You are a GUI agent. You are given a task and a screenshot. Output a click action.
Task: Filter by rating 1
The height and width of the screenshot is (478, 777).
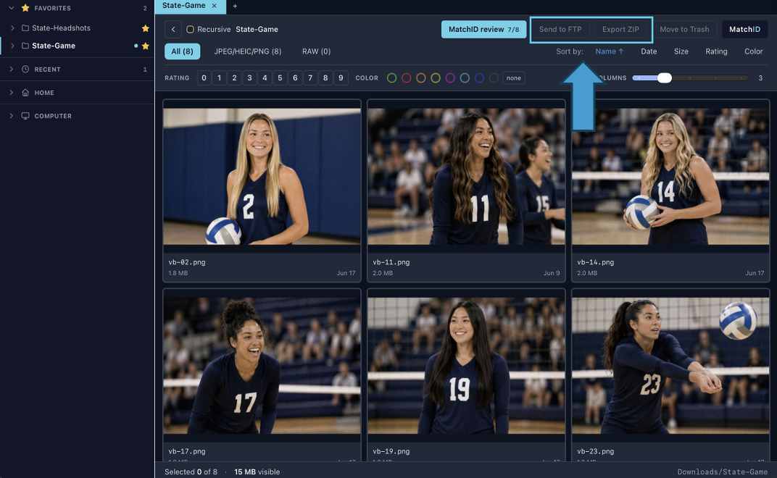(x=219, y=77)
